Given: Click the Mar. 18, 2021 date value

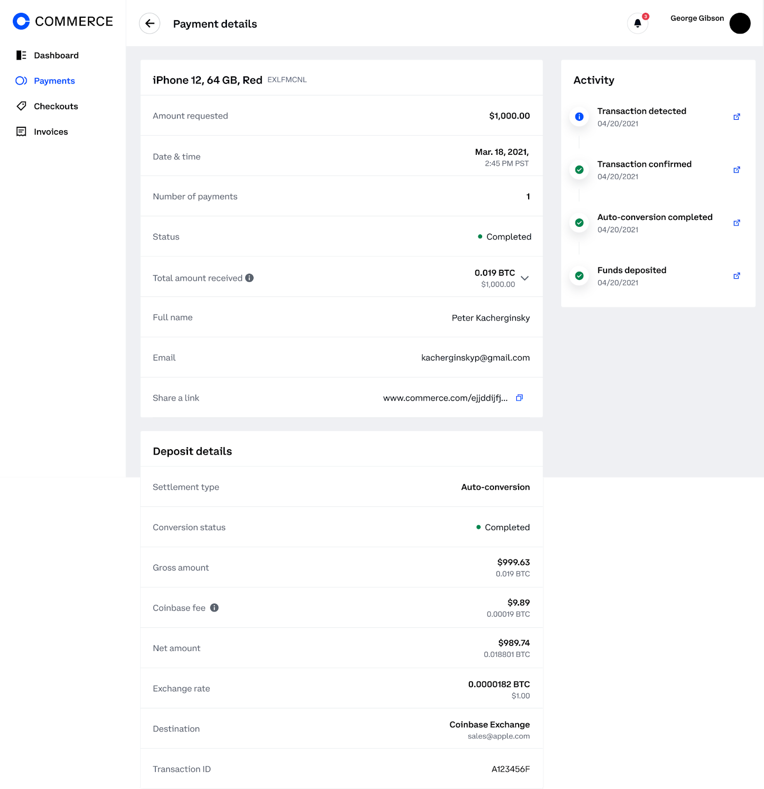Looking at the screenshot, I should click(x=502, y=152).
